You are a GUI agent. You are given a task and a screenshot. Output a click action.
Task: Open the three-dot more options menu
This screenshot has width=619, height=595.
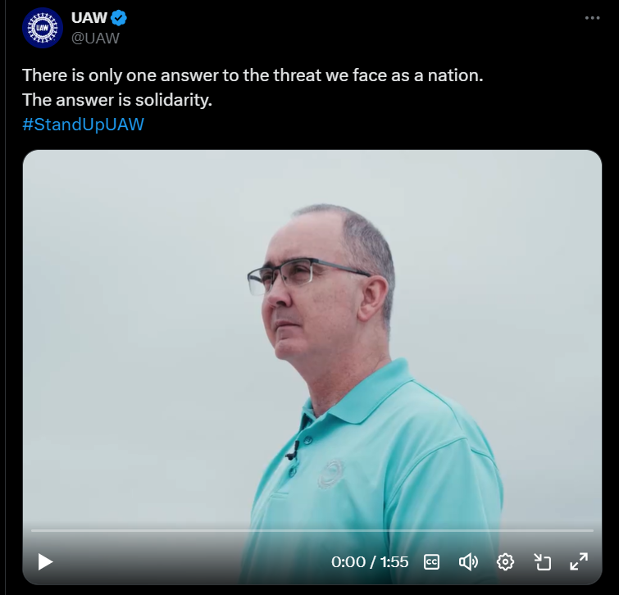tap(592, 18)
